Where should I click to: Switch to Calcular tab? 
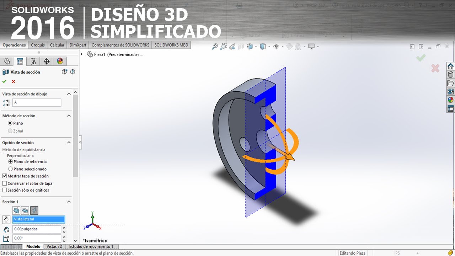tap(57, 45)
